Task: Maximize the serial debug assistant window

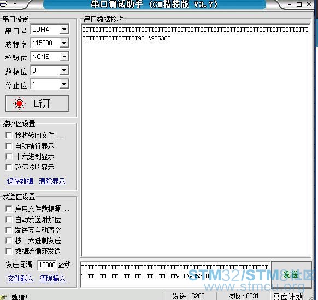Action: 299,4
